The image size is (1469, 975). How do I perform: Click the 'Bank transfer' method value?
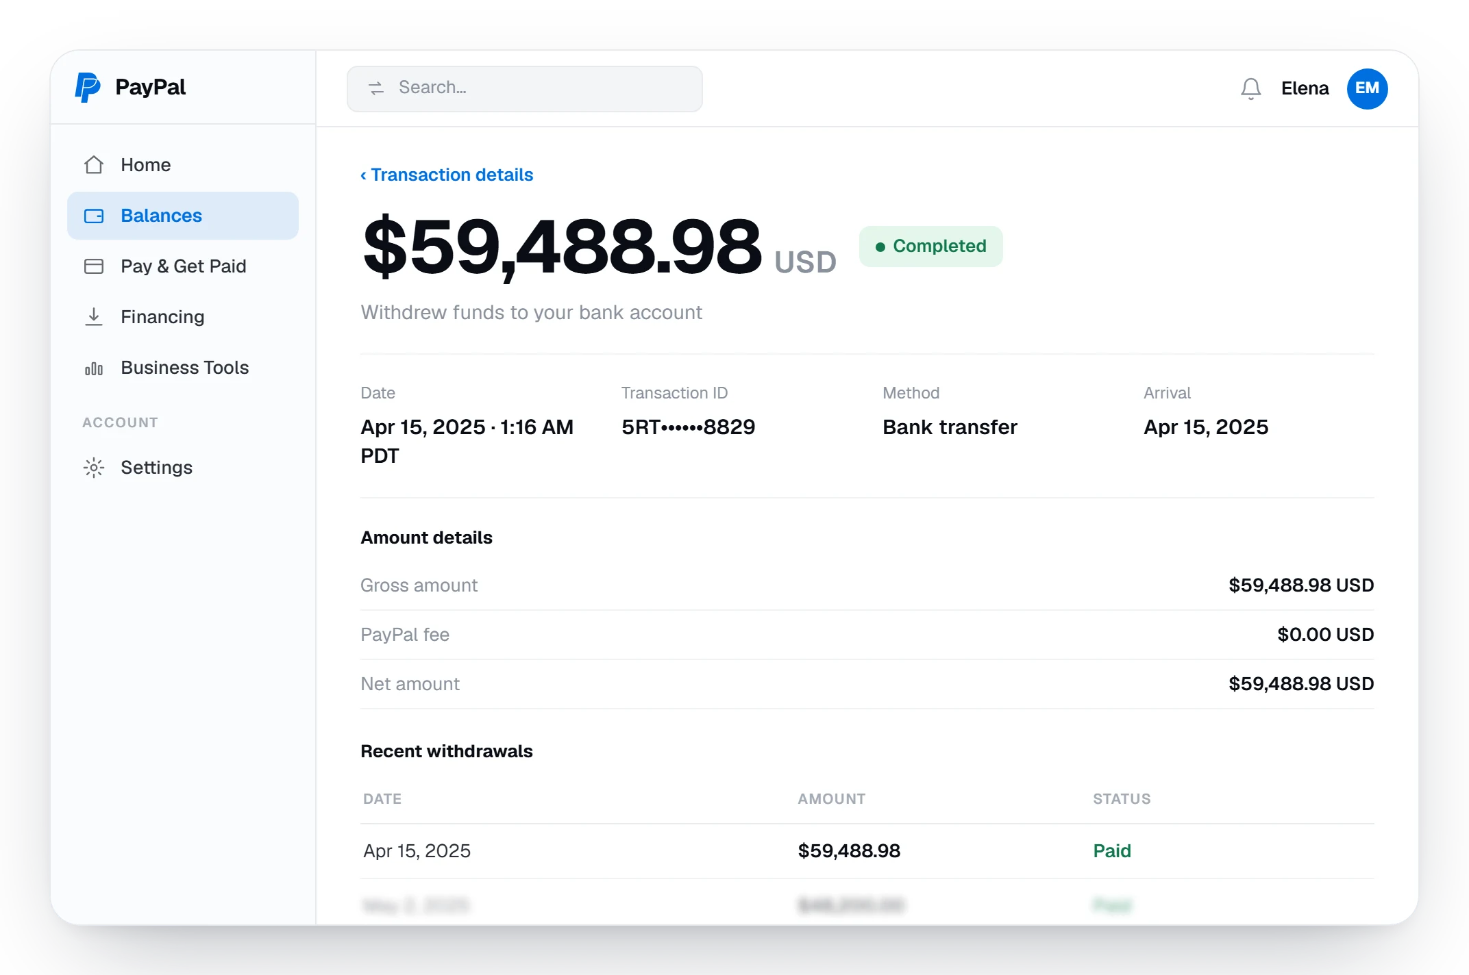click(x=950, y=427)
